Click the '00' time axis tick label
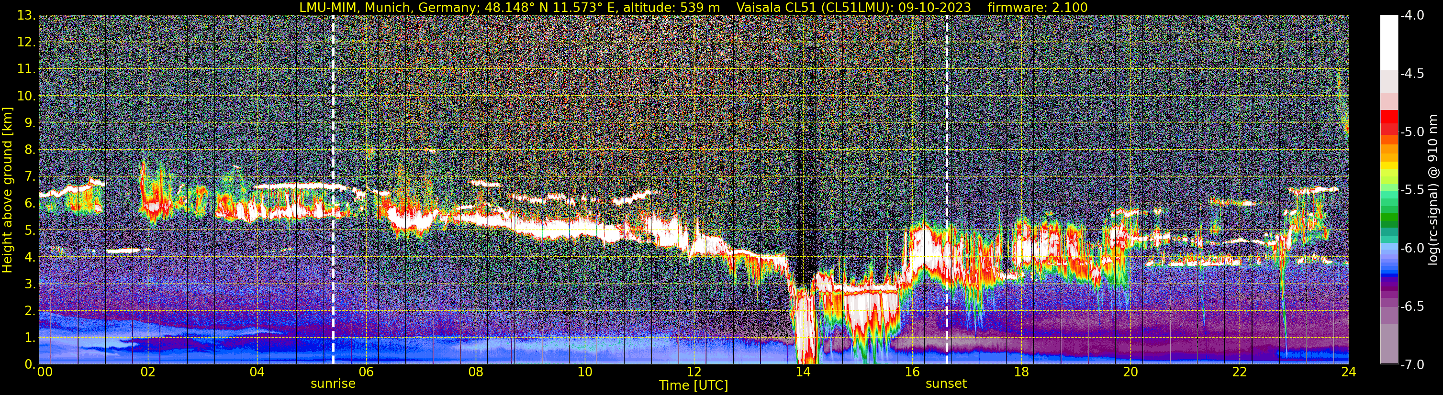Screen dimensions: 1443x395 (x=44, y=372)
